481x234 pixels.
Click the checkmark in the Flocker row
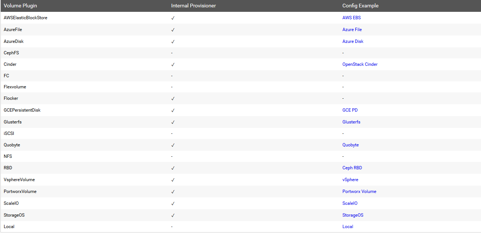coord(173,98)
